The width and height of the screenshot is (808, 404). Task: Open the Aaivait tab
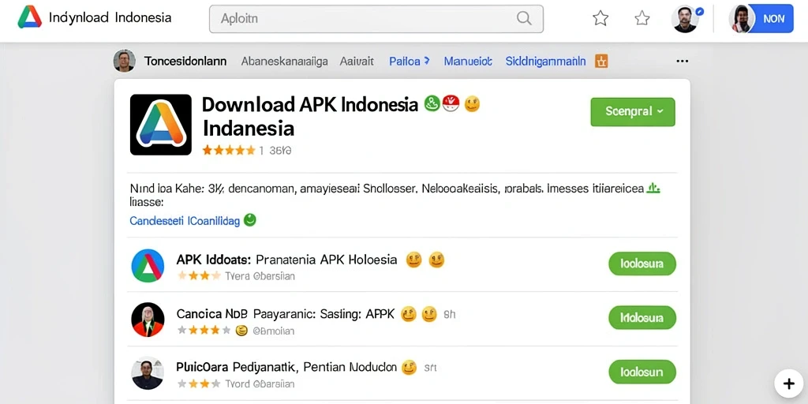pos(357,62)
